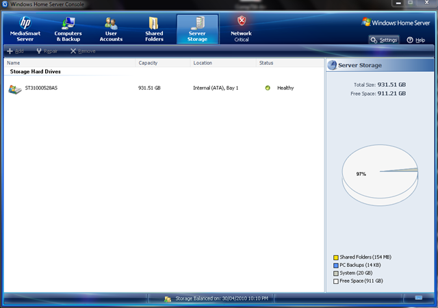Click Remove in the toolbar
The width and height of the screenshot is (438, 308).
(83, 51)
